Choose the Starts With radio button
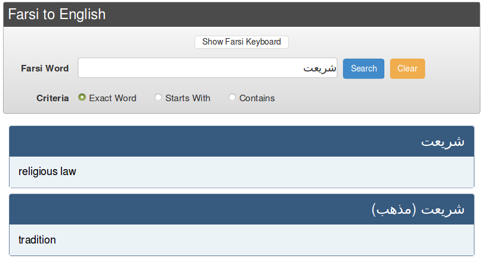The image size is (481, 262). pos(158,98)
